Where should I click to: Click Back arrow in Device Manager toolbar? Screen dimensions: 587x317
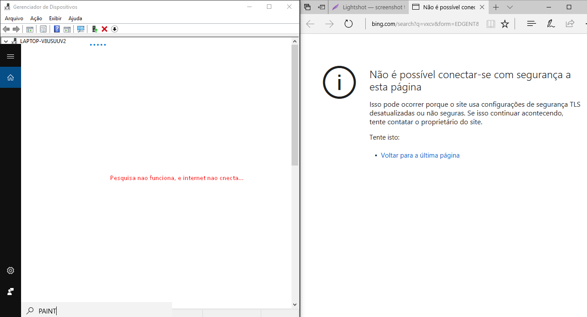pos(6,29)
